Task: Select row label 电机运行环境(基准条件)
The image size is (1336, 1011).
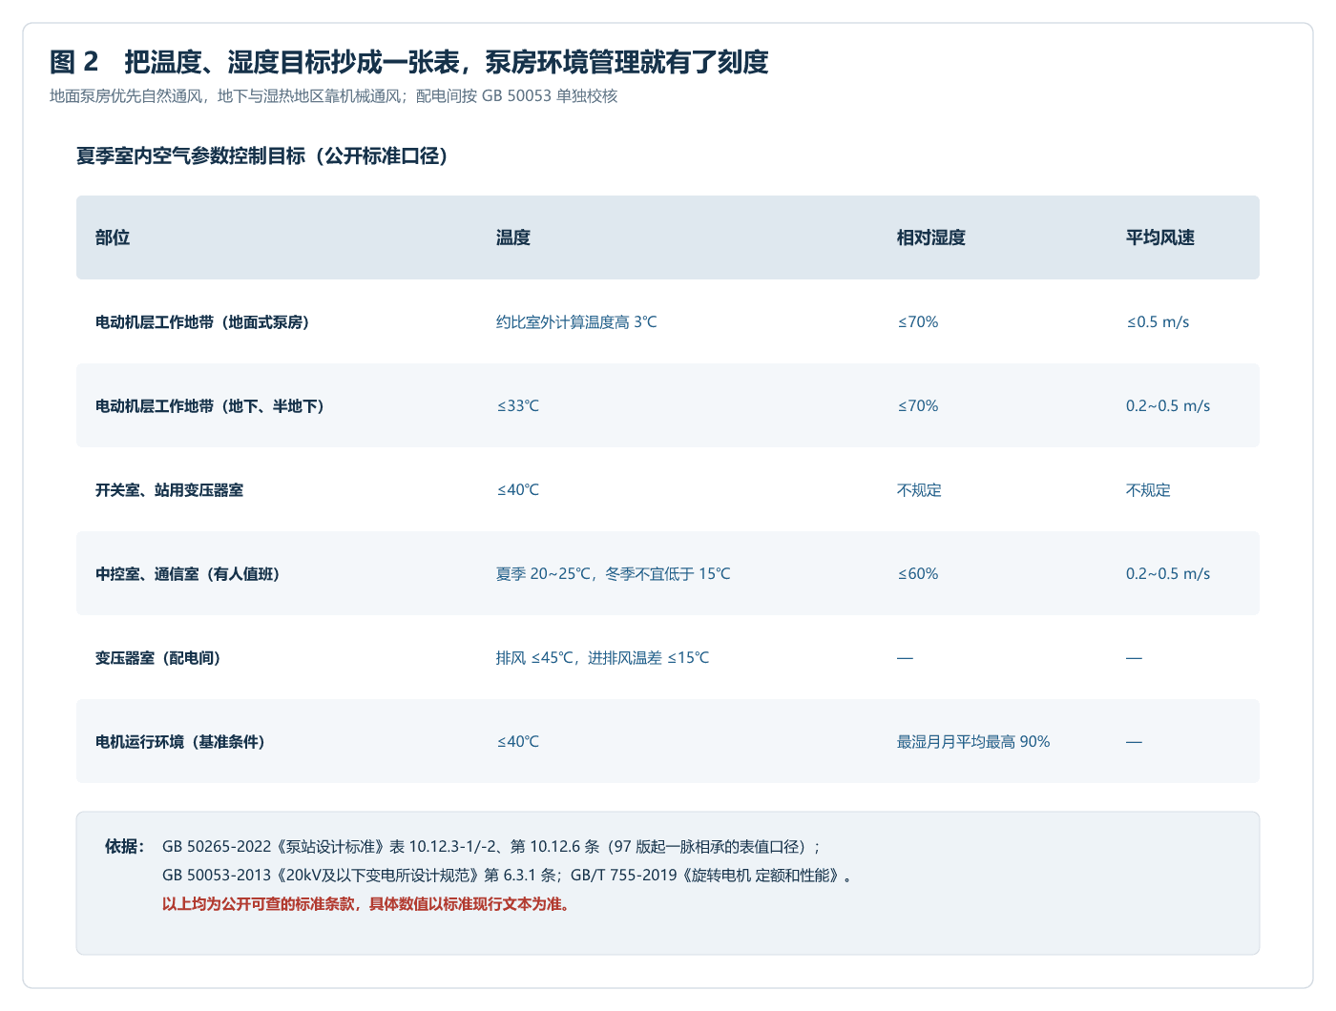Action: click(180, 742)
